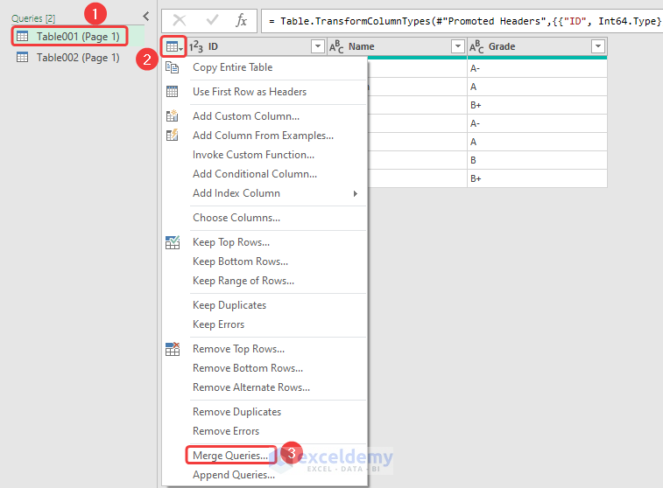The width and height of the screenshot is (663, 488).
Task: Collapse the Queries pane with the chevron
Action: (x=146, y=17)
